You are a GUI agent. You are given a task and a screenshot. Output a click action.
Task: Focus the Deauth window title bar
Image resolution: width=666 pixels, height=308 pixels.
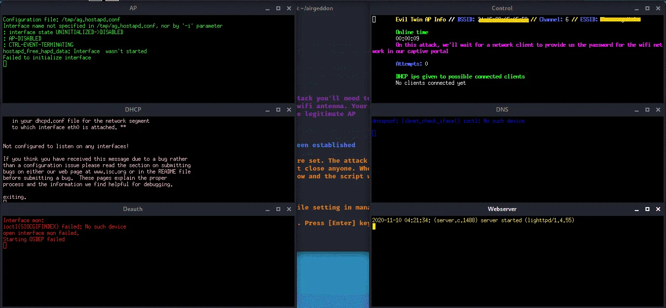[133, 209]
